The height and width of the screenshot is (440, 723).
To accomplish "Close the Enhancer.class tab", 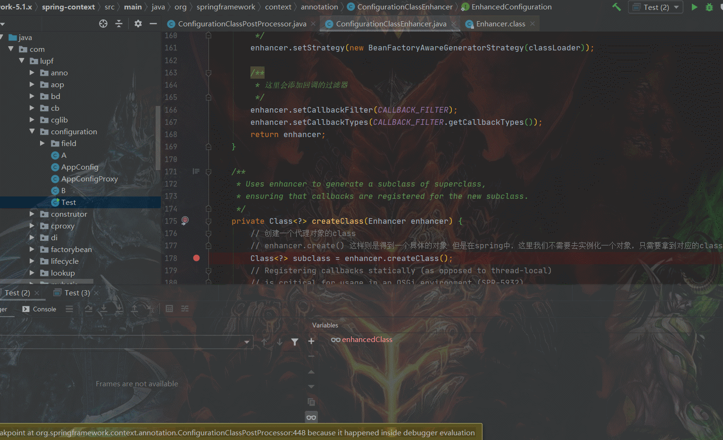I will 532,24.
